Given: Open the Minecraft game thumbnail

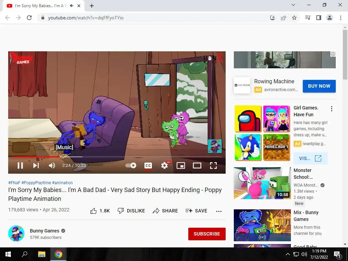Looking at the screenshot, I should click(x=276, y=147).
